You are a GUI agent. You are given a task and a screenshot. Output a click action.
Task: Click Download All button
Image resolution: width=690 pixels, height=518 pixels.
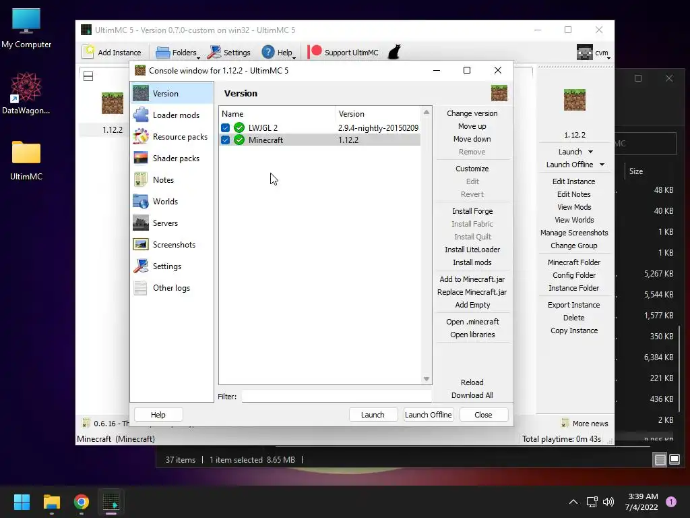472,395
